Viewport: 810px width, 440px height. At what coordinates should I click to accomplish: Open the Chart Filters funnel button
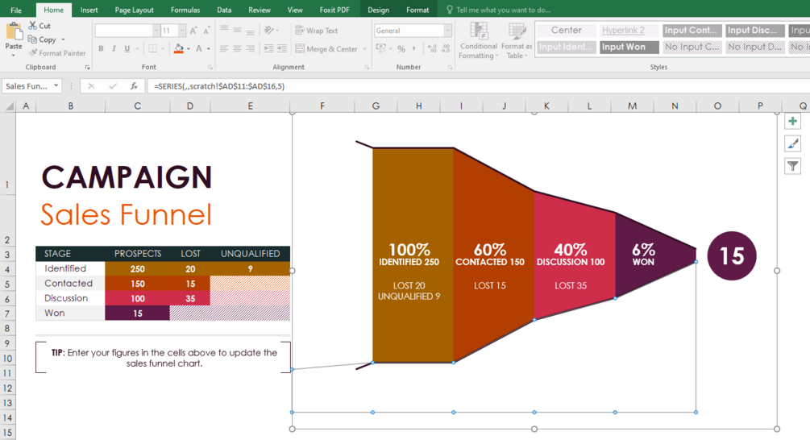click(x=792, y=166)
